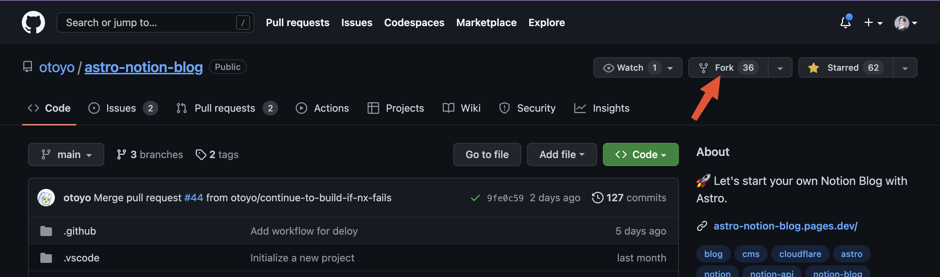This screenshot has width=940, height=277.
Task: Open the .vscode folder
Action: pyautogui.click(x=81, y=258)
